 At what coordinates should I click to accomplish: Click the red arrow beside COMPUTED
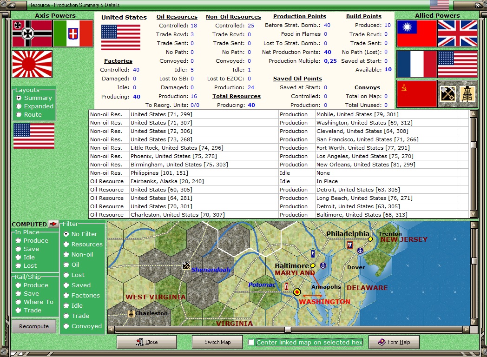53,224
